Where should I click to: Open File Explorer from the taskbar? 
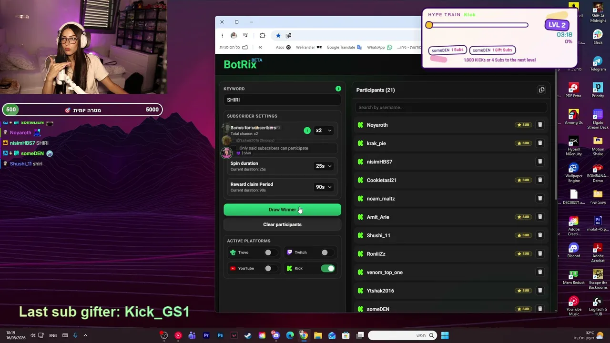click(318, 336)
